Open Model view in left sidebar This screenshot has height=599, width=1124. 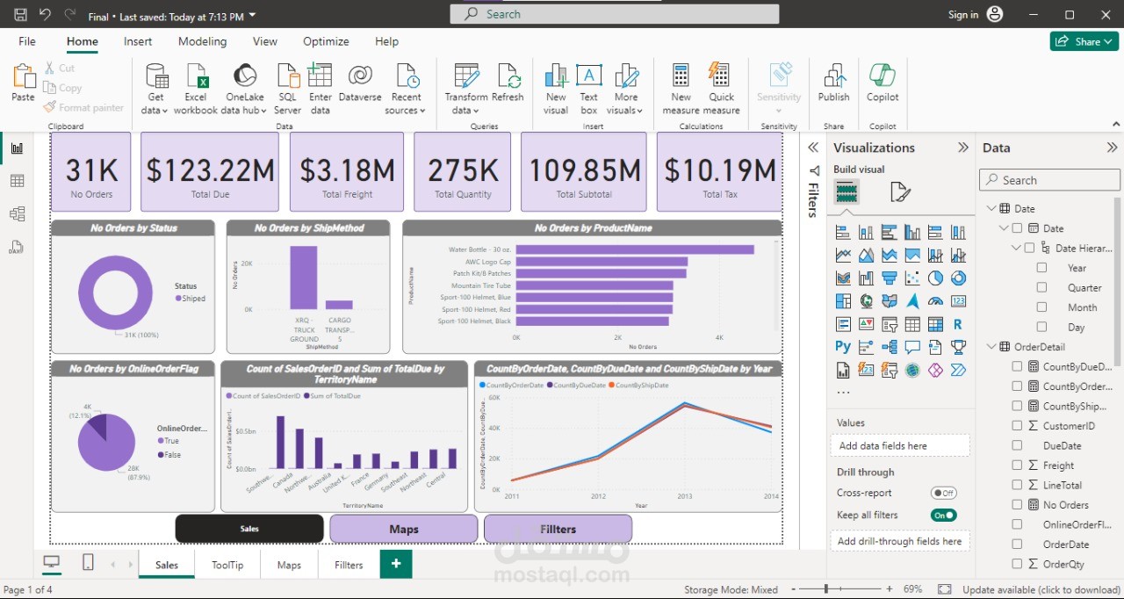[x=17, y=213]
